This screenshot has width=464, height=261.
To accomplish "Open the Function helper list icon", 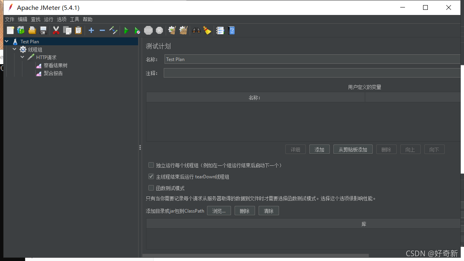I will (x=220, y=30).
